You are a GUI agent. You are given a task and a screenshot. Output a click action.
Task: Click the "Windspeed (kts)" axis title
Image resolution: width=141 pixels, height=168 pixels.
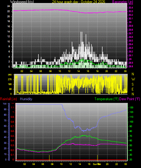pos(22,2)
